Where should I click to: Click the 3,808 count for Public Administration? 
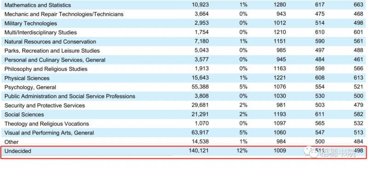coord(201,96)
